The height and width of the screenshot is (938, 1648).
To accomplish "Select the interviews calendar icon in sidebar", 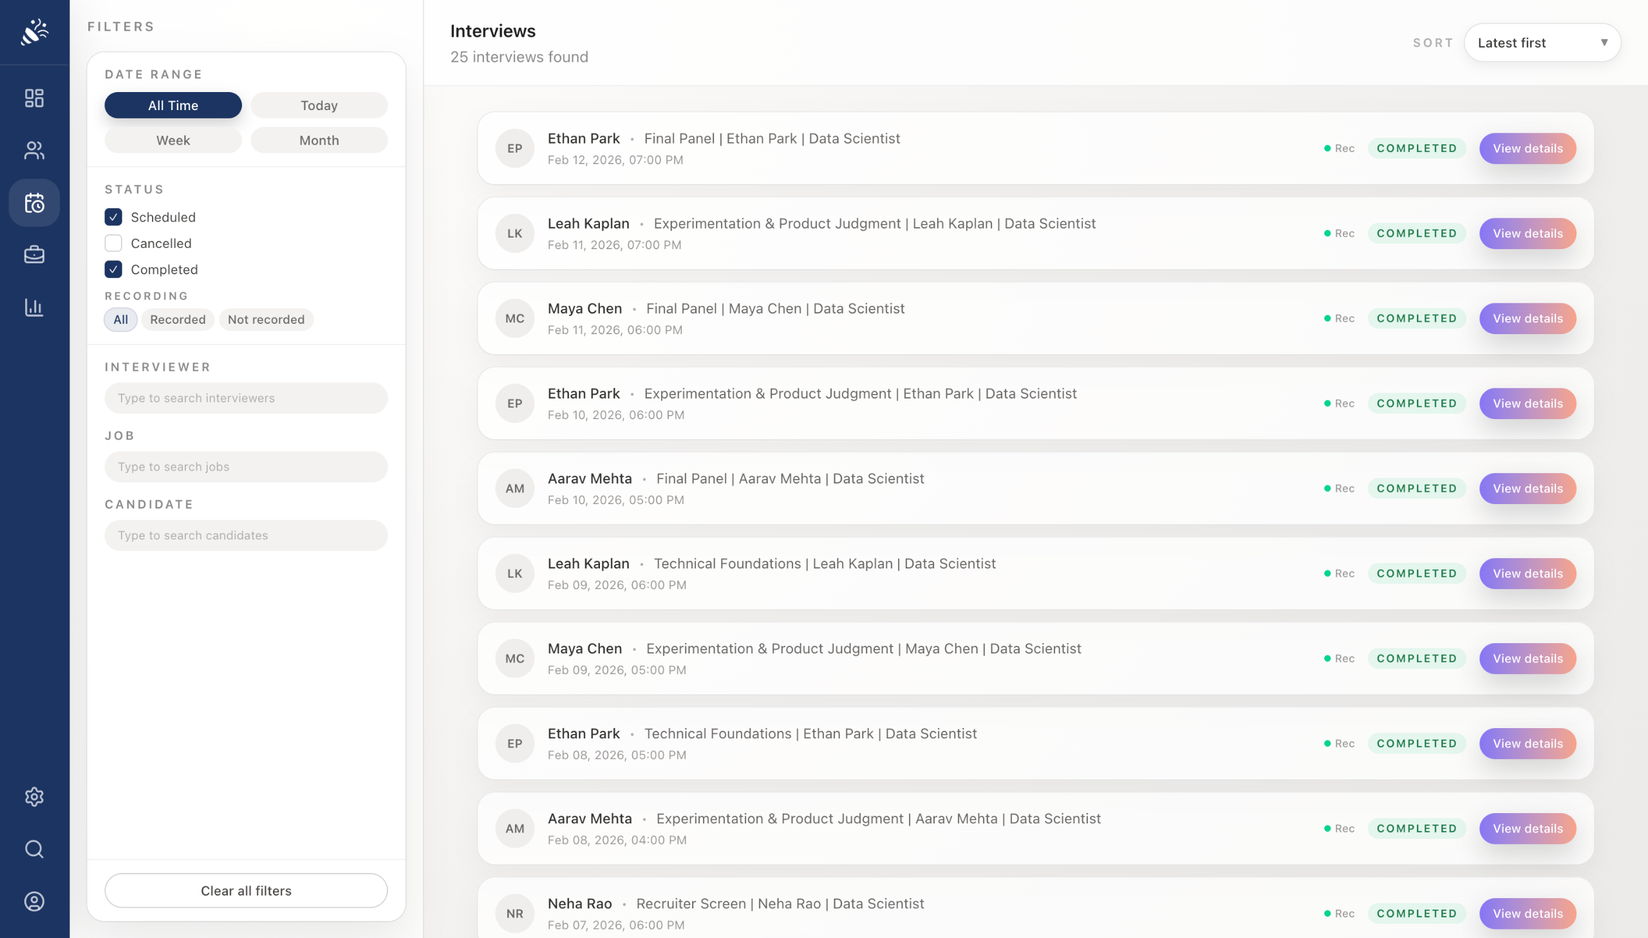I will 34,203.
